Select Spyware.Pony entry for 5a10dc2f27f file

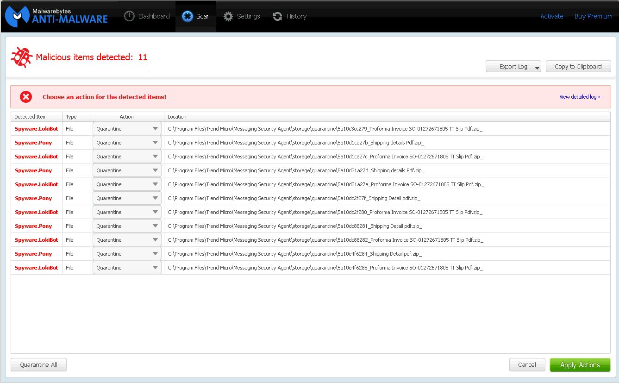click(x=33, y=198)
